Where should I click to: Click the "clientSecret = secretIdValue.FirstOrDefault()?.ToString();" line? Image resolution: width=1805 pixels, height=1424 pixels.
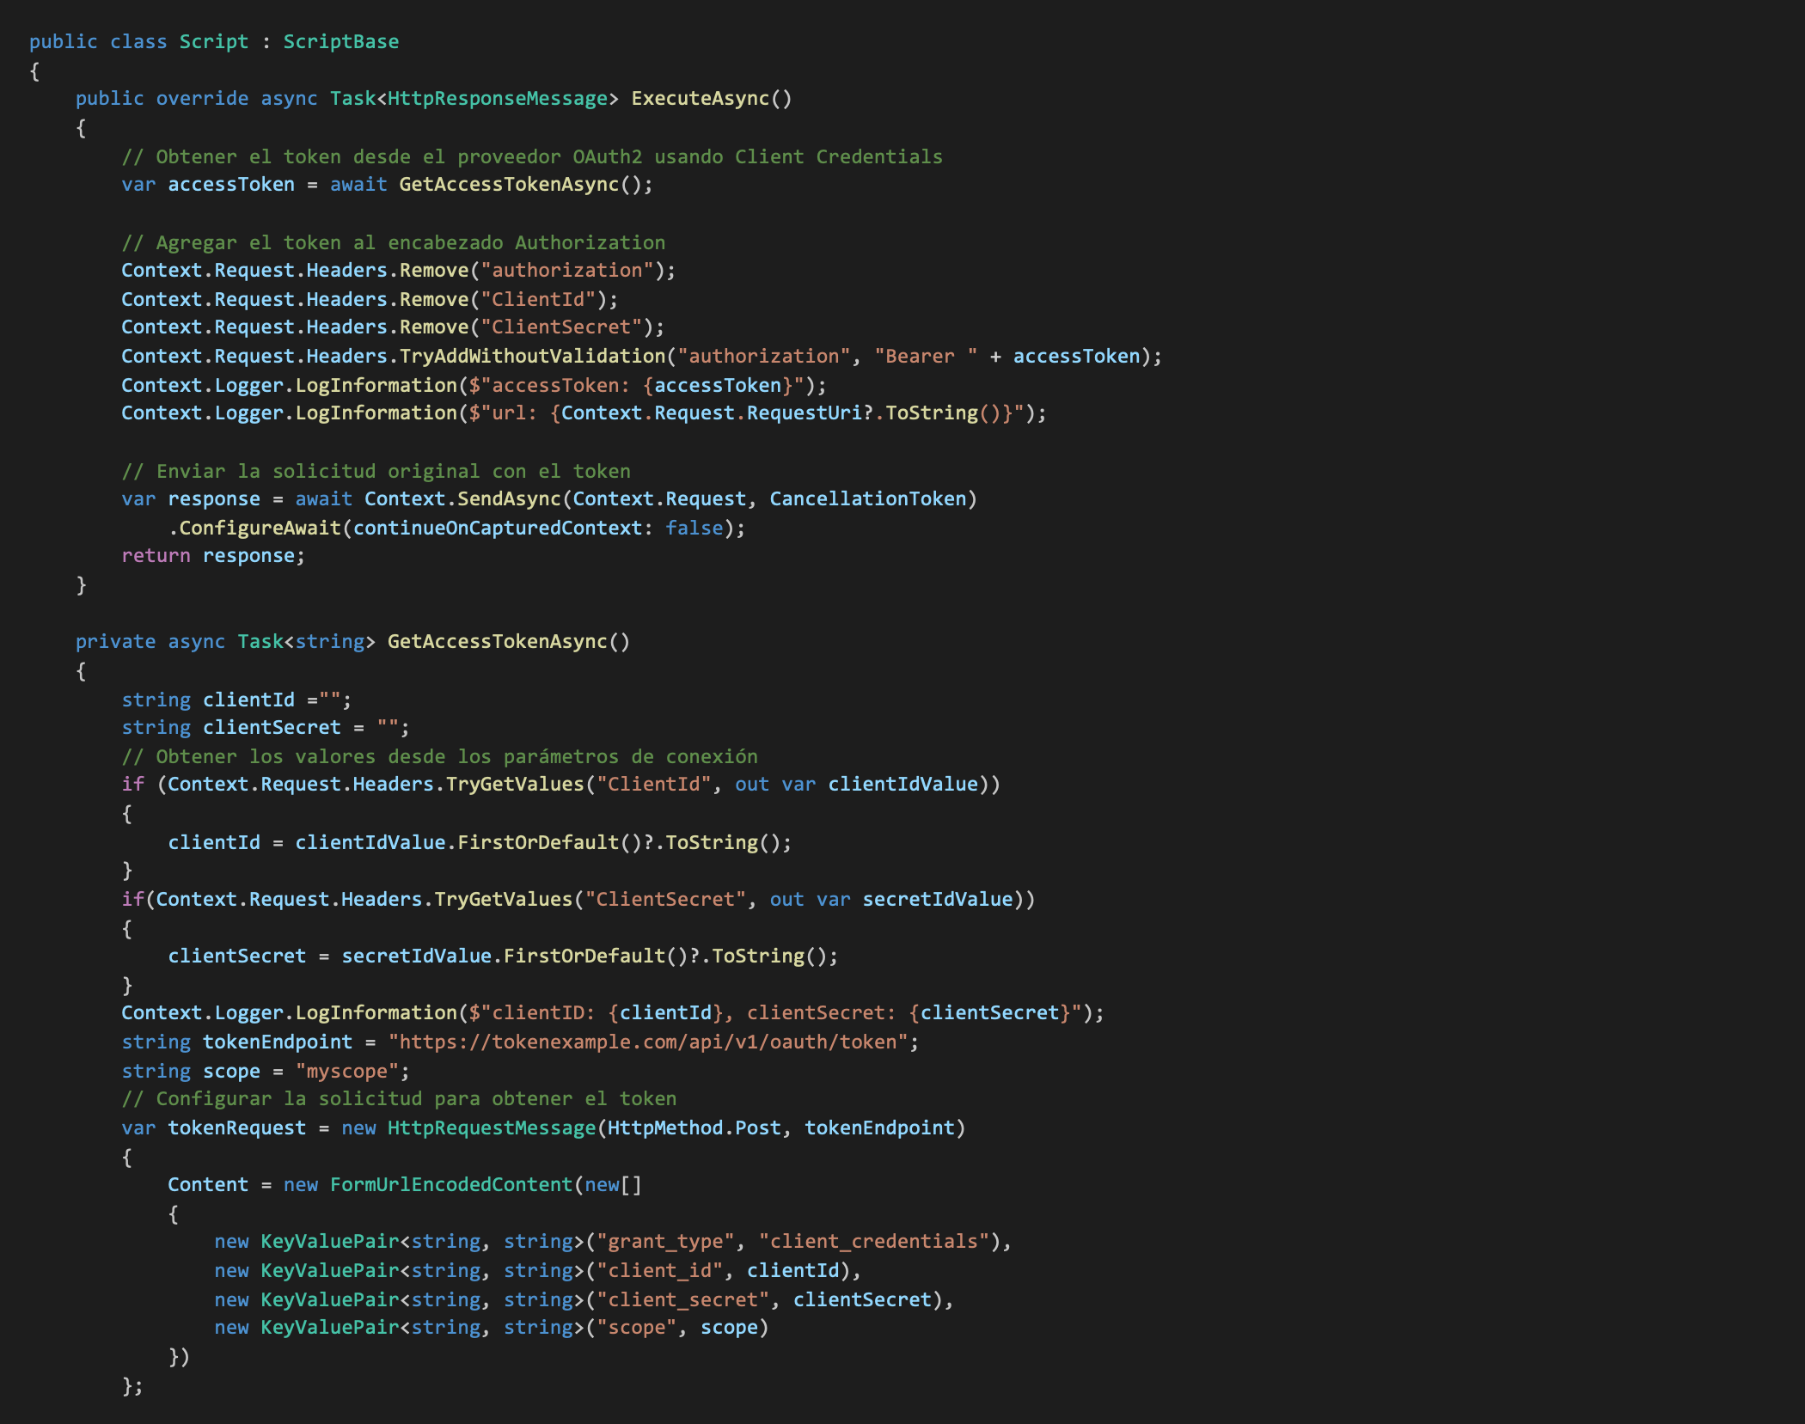[503, 956]
